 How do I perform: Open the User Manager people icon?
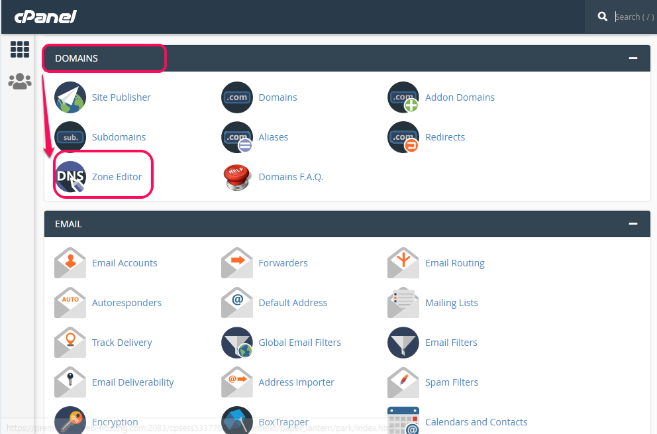(20, 81)
